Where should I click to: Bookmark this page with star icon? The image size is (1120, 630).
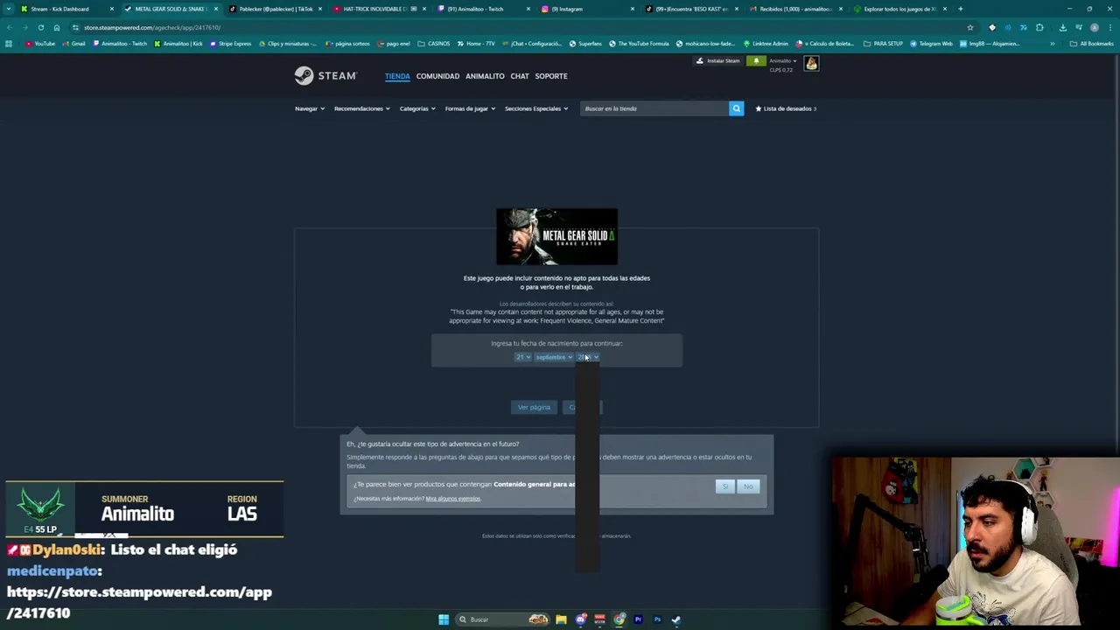tap(969, 27)
